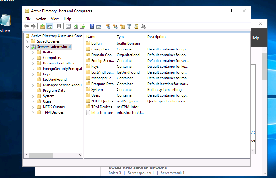Click the notepad file icon on desktop
Viewport: 276px width, 178px height.
click(x=5, y=20)
